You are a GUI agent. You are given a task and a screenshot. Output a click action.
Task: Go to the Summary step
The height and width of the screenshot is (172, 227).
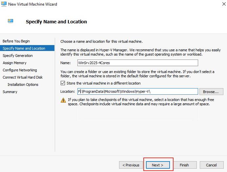click(x=10, y=92)
